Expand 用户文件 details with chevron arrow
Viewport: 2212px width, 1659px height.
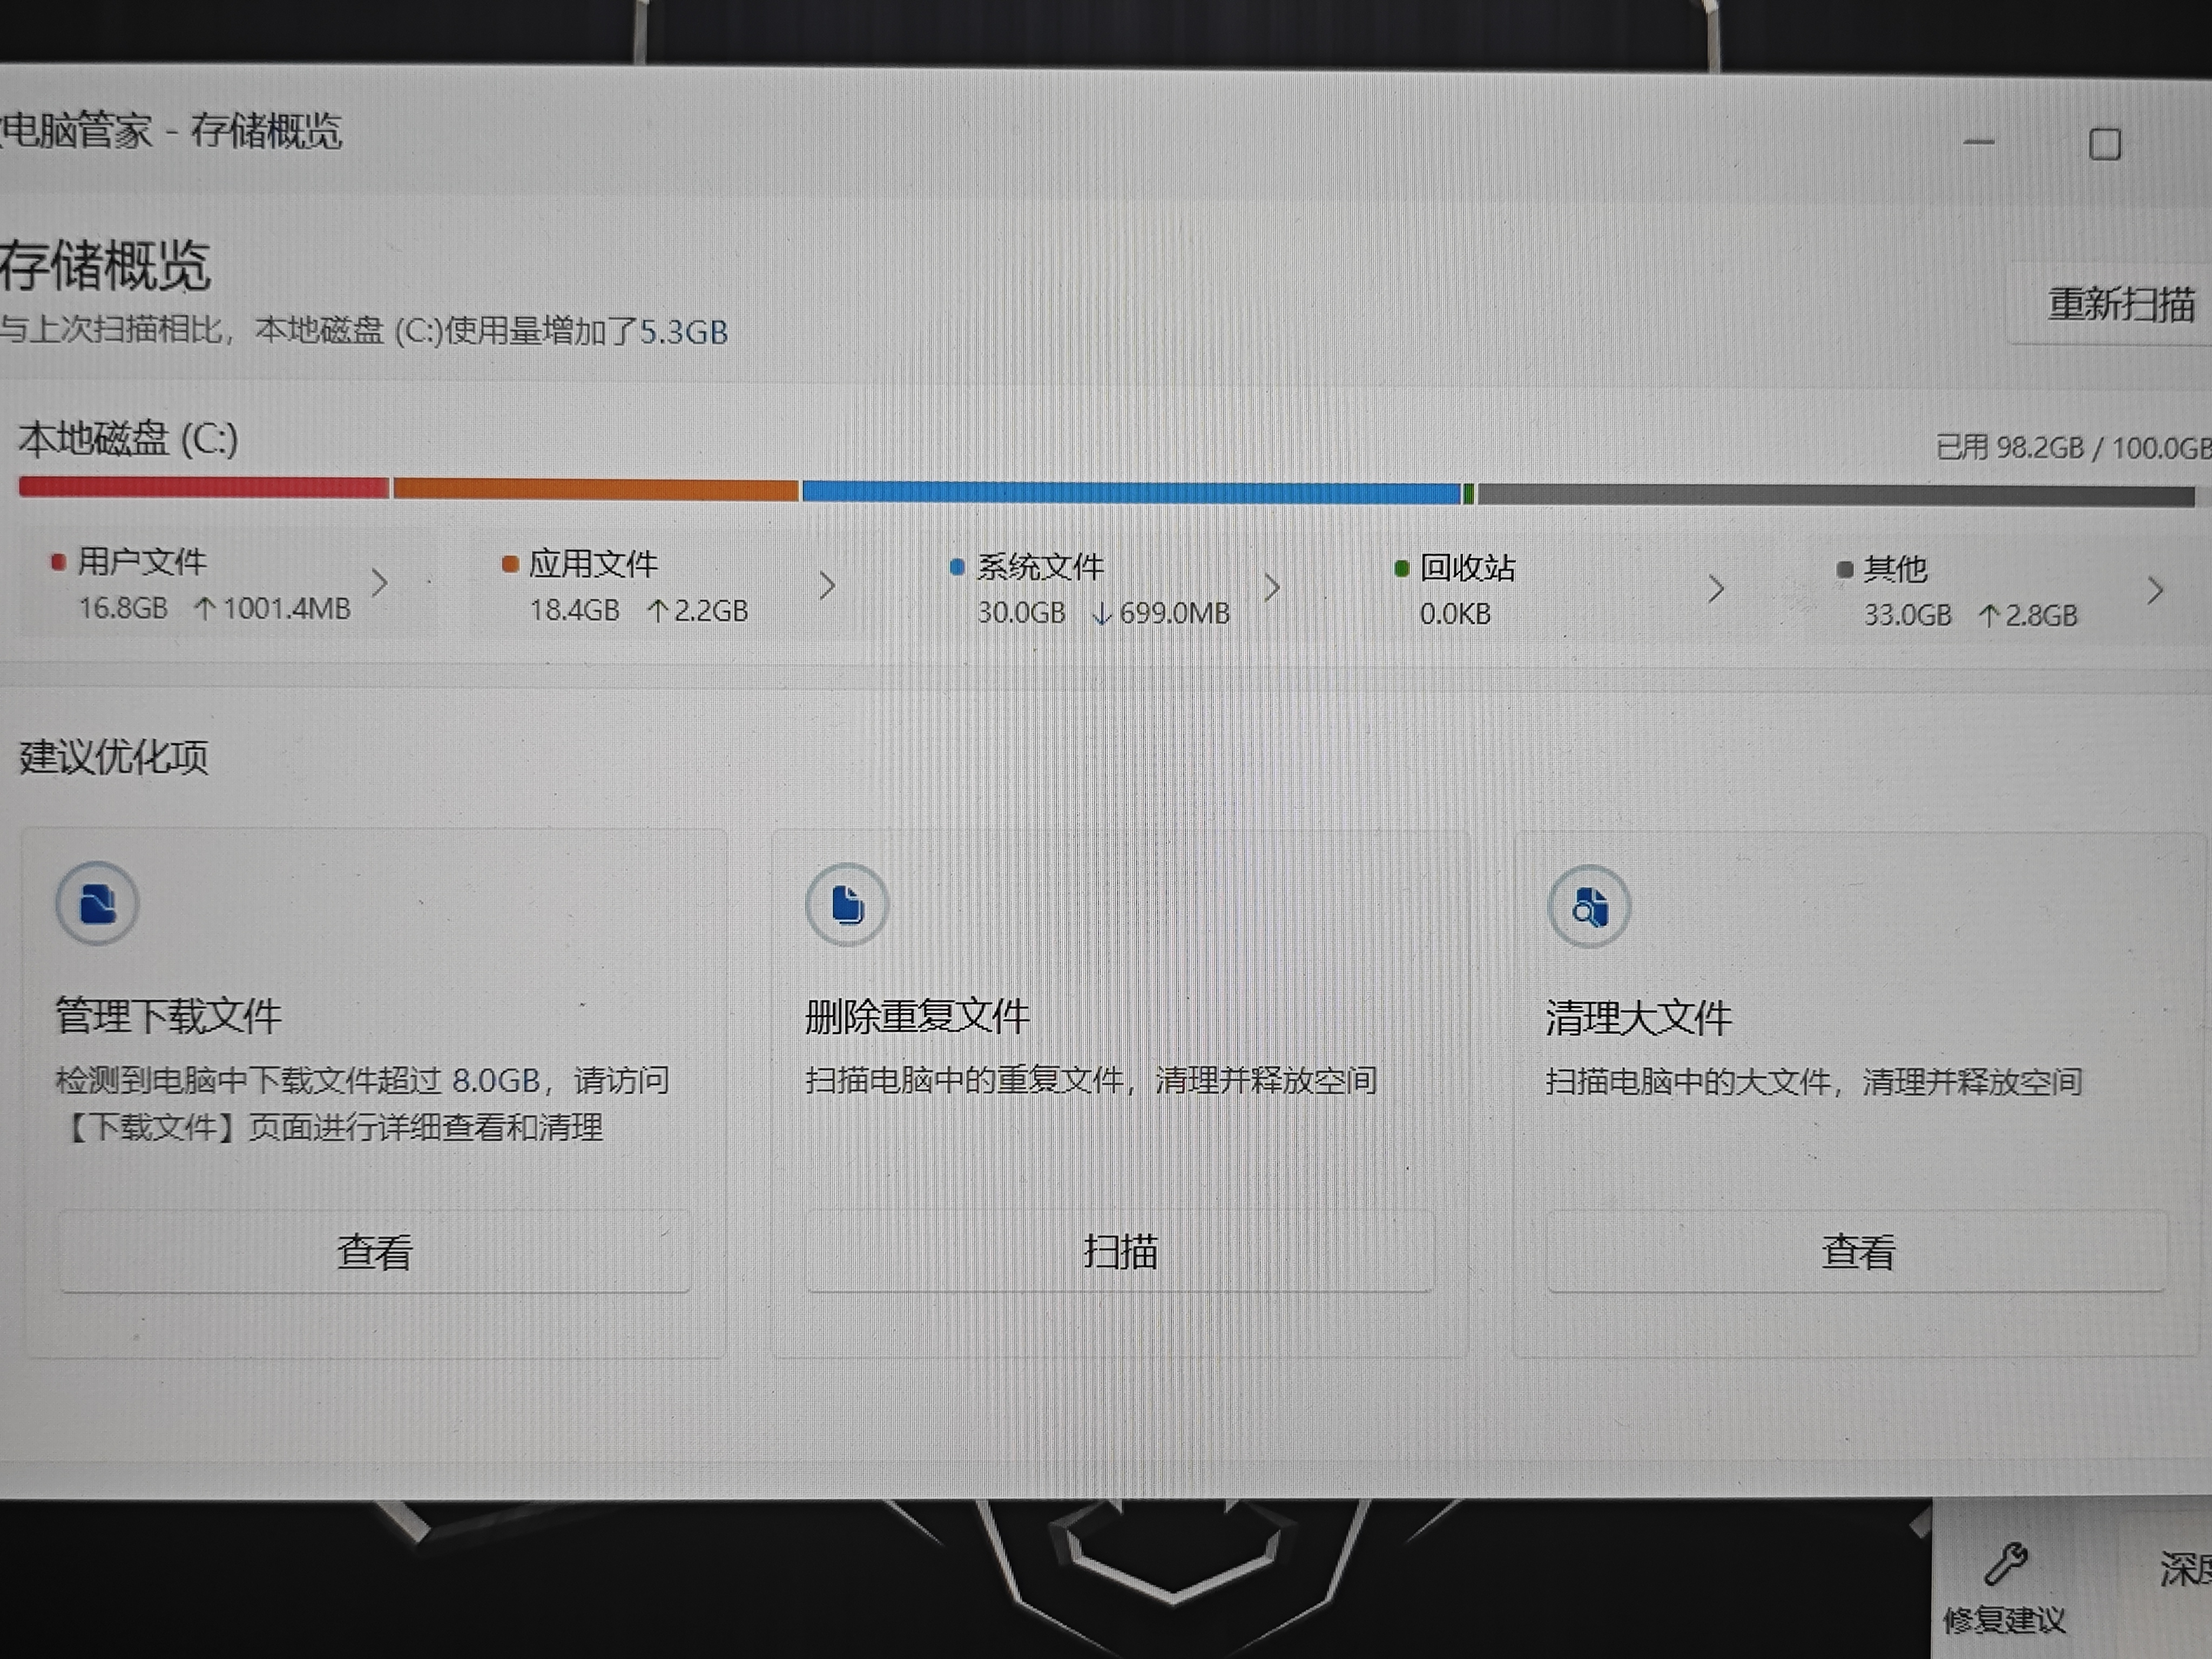(379, 583)
